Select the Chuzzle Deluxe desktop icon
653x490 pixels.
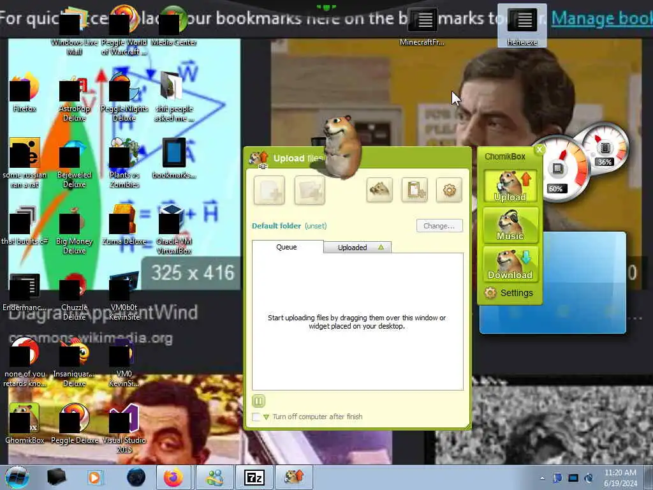point(74,297)
